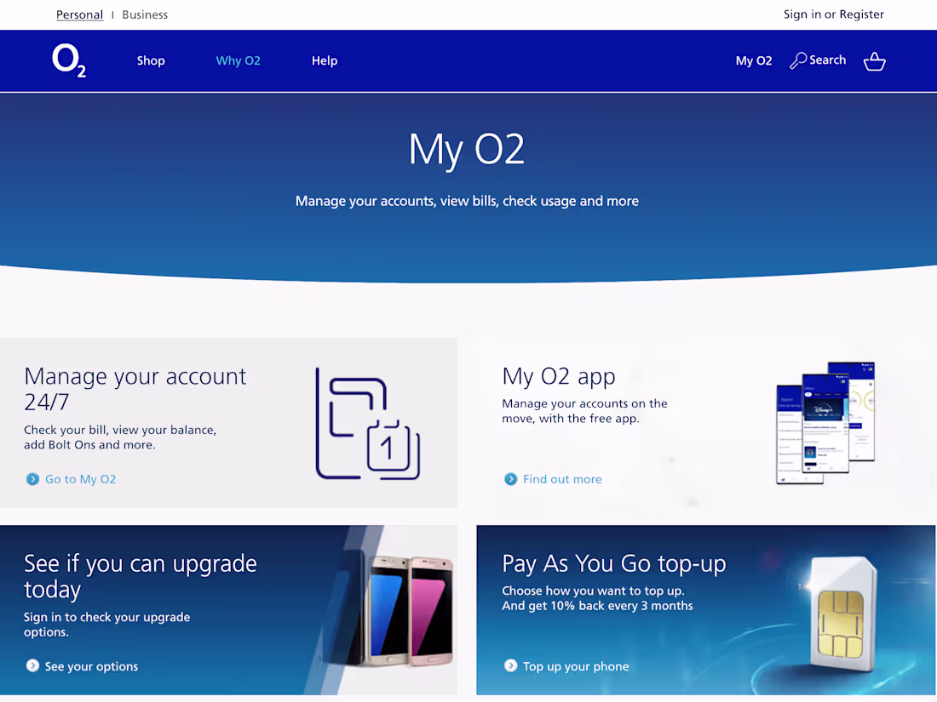
Task: Open the shopping basket icon
Action: 874,60
